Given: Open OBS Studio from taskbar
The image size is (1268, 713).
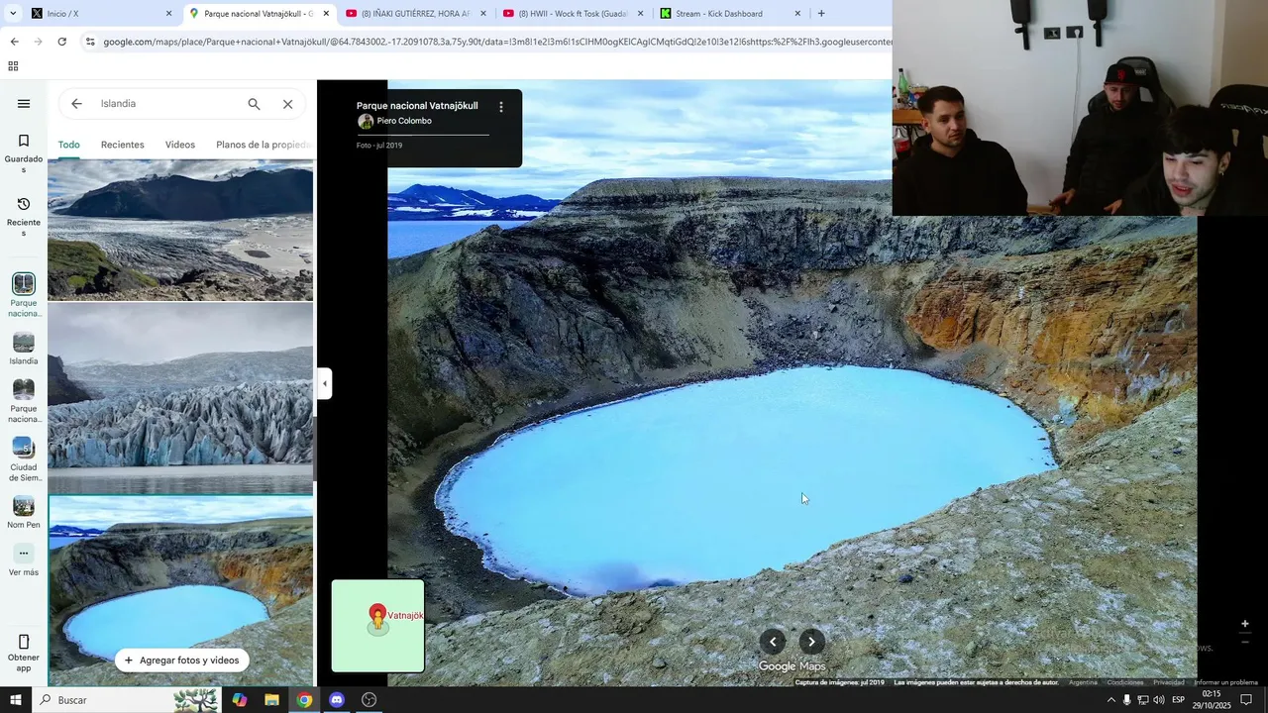Looking at the screenshot, I should [370, 700].
